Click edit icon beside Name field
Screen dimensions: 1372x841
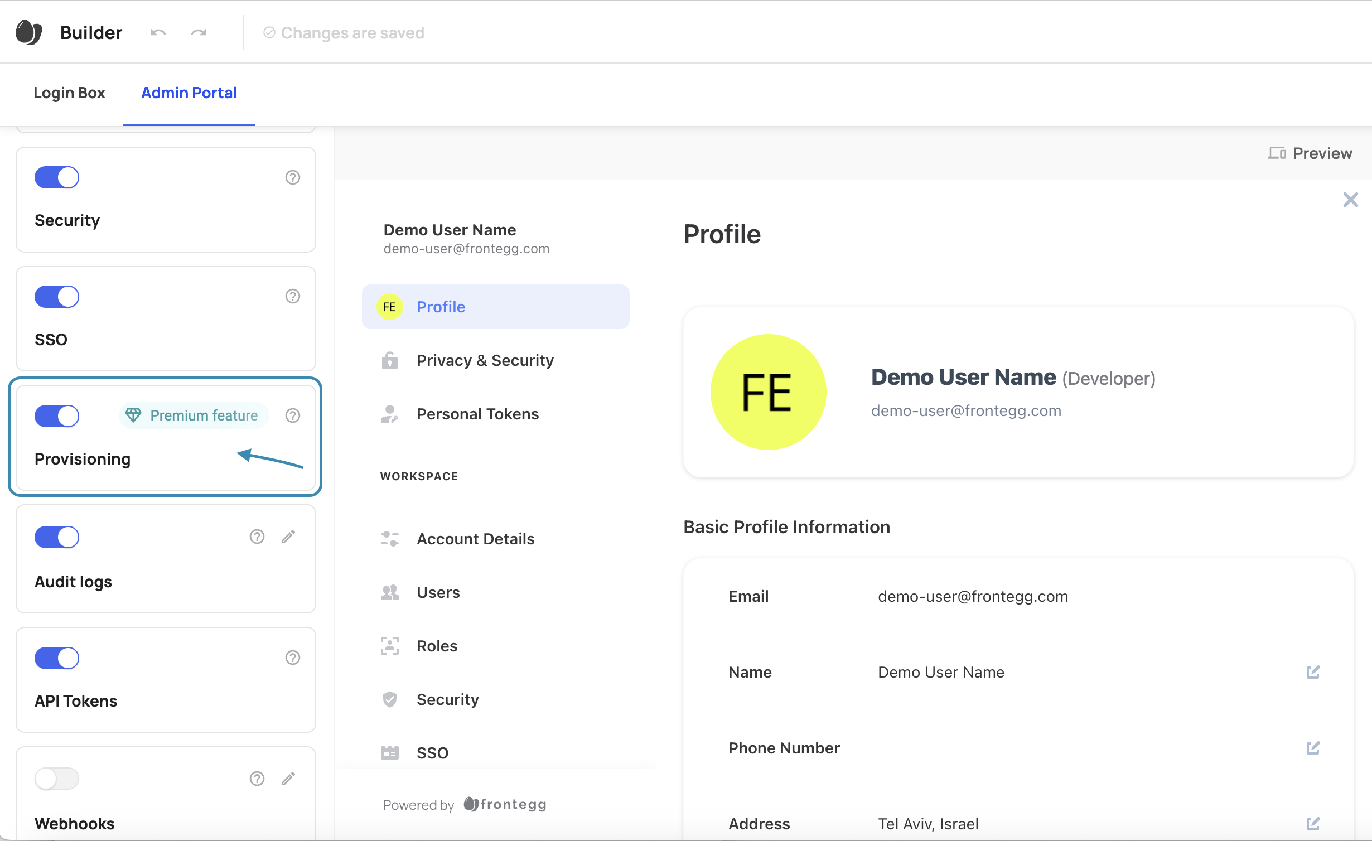click(1313, 672)
